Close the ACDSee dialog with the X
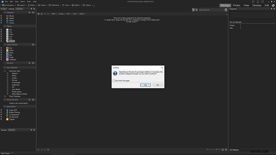This screenshot has height=155, width=276. 162,68
